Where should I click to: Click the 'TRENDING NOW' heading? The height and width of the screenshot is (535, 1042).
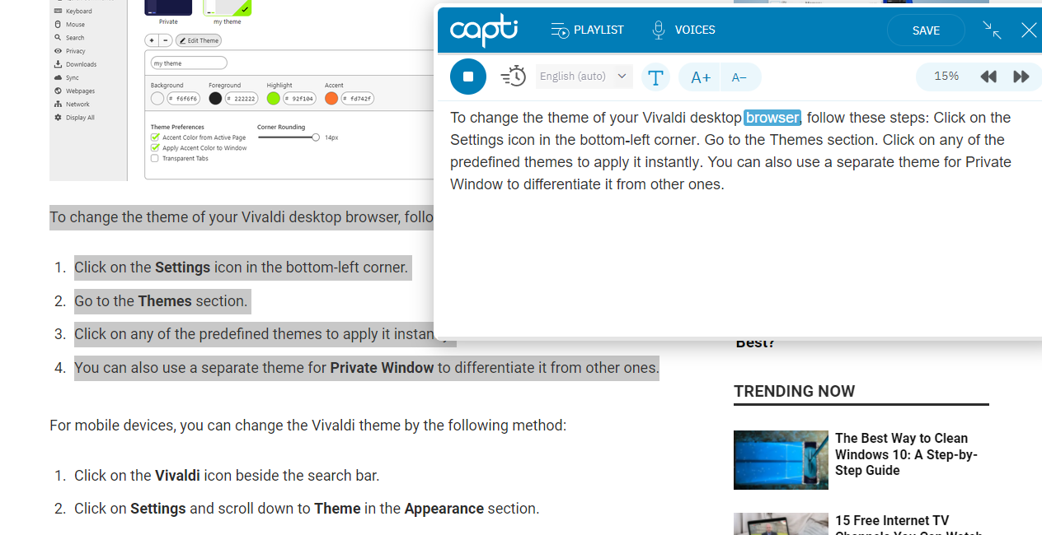click(x=795, y=391)
